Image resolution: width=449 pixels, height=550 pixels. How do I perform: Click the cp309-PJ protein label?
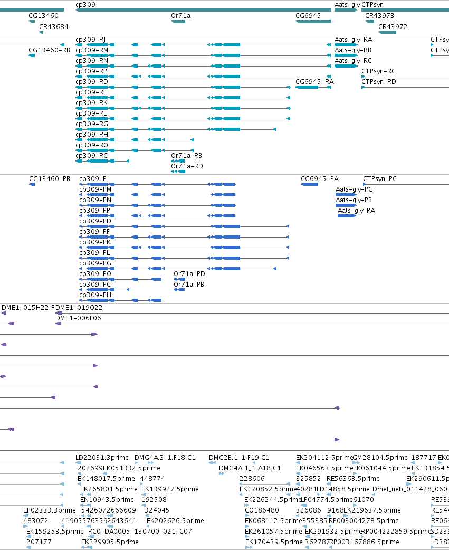point(94,179)
